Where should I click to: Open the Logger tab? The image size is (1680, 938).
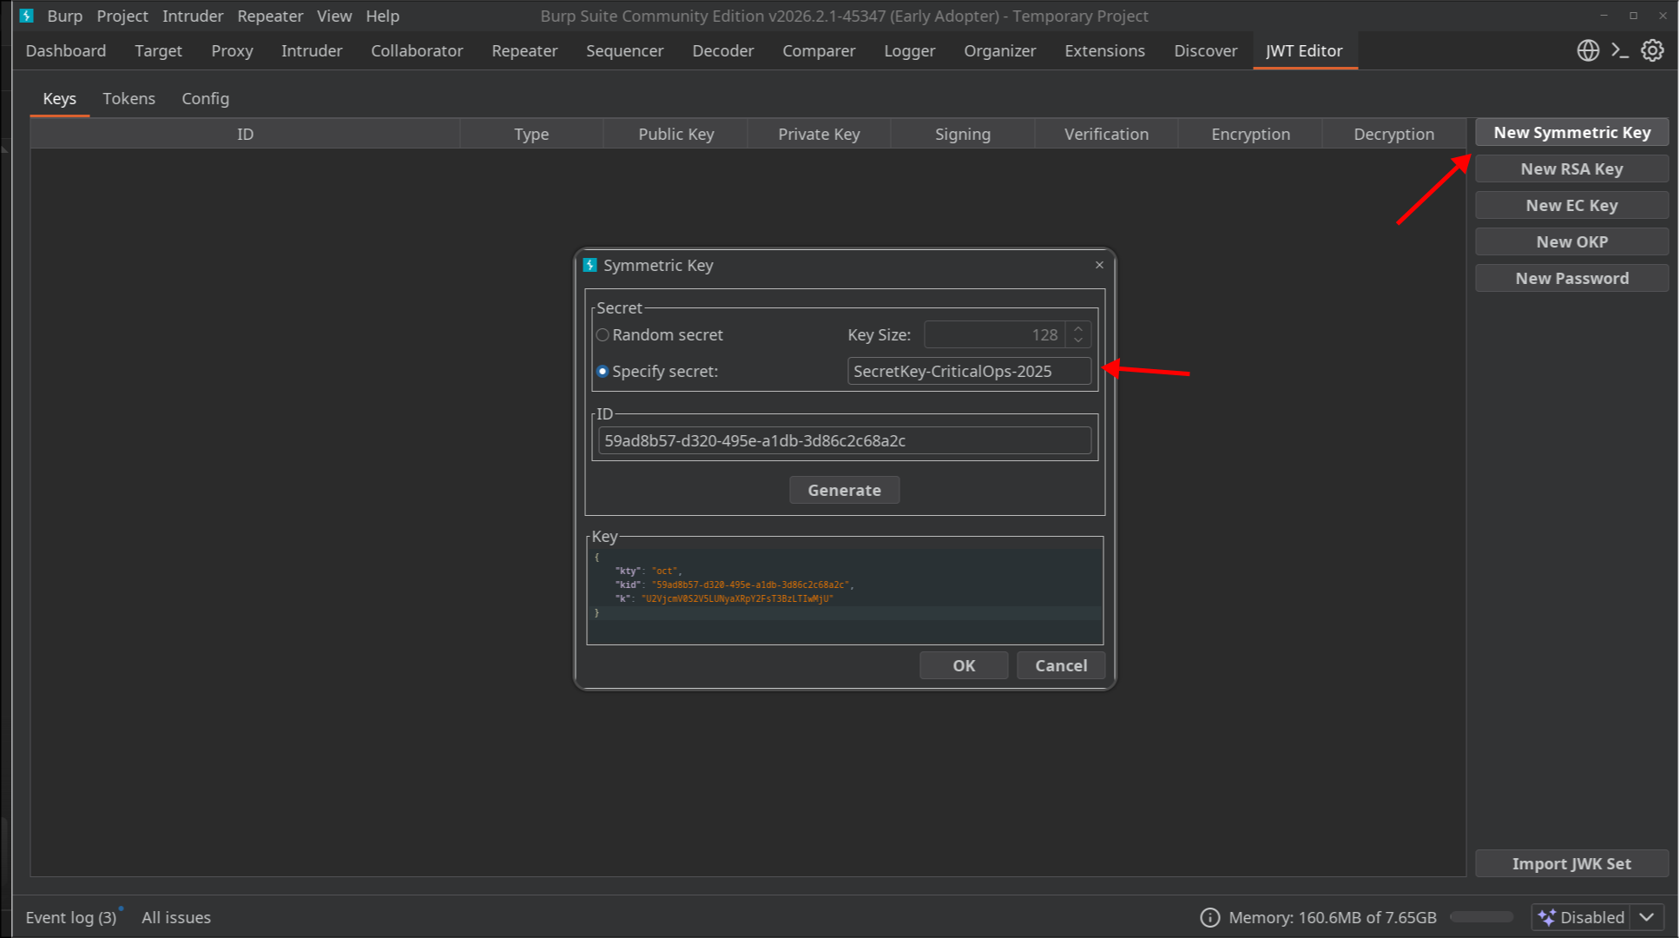coord(910,51)
